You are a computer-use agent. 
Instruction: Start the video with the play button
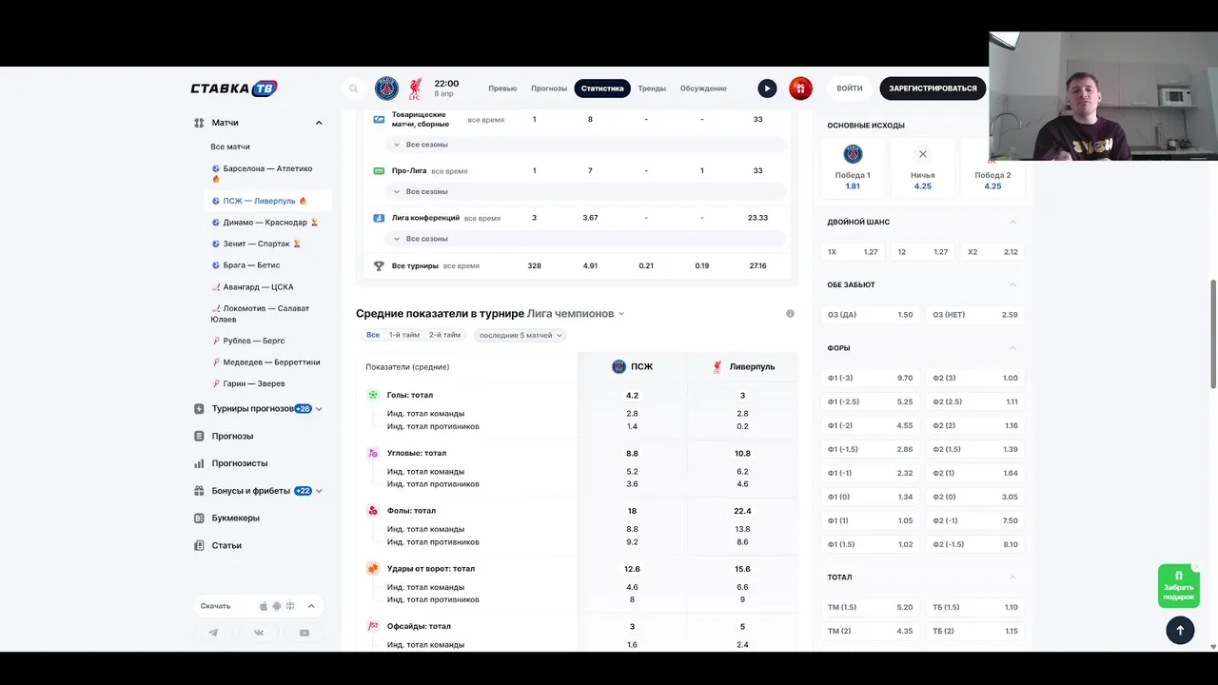coord(767,88)
